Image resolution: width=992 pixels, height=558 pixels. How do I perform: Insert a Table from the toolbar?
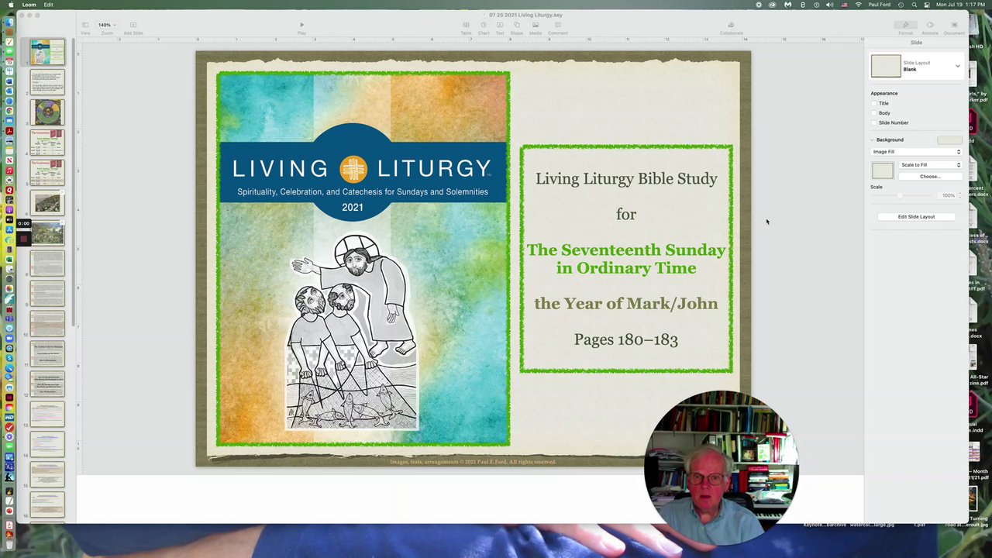click(x=467, y=28)
